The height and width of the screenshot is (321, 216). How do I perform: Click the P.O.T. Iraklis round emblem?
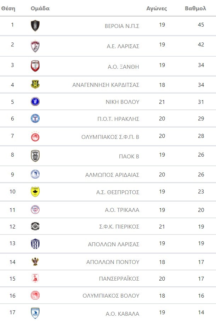pos(35,118)
